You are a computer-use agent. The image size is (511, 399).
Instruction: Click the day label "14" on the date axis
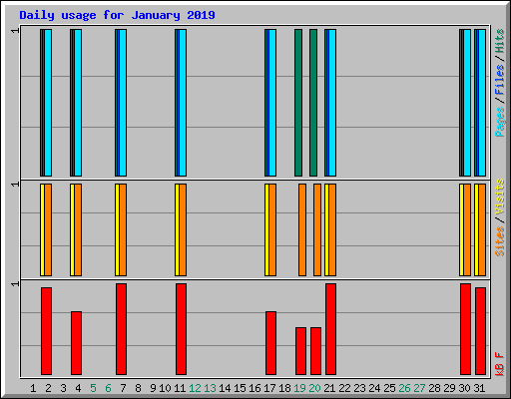point(225,388)
